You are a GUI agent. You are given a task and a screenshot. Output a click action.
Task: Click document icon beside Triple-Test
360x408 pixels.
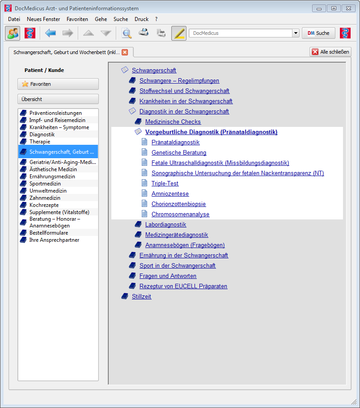pos(144,183)
